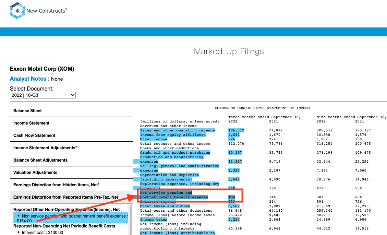Image resolution: width=387 pixels, height=235 pixels.
Task: Click highlighted value 5,224
Action: click(234, 220)
